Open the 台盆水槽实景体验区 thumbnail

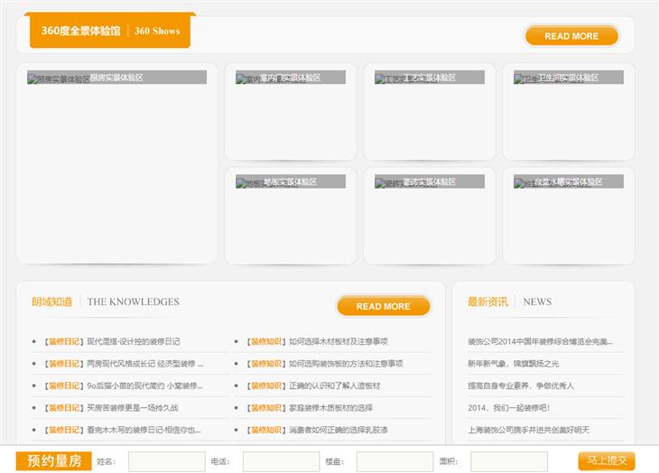click(568, 215)
